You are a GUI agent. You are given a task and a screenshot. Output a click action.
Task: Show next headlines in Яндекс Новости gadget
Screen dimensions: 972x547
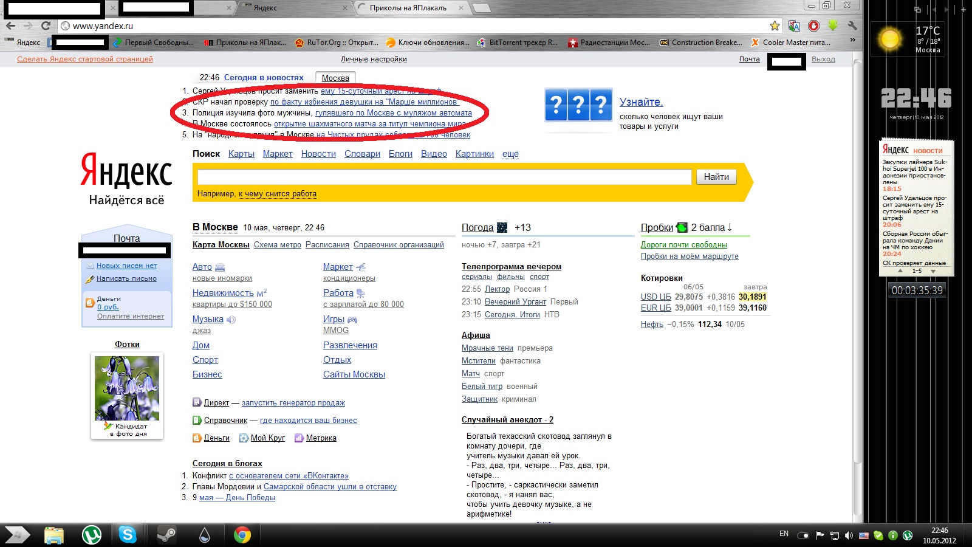(x=933, y=271)
